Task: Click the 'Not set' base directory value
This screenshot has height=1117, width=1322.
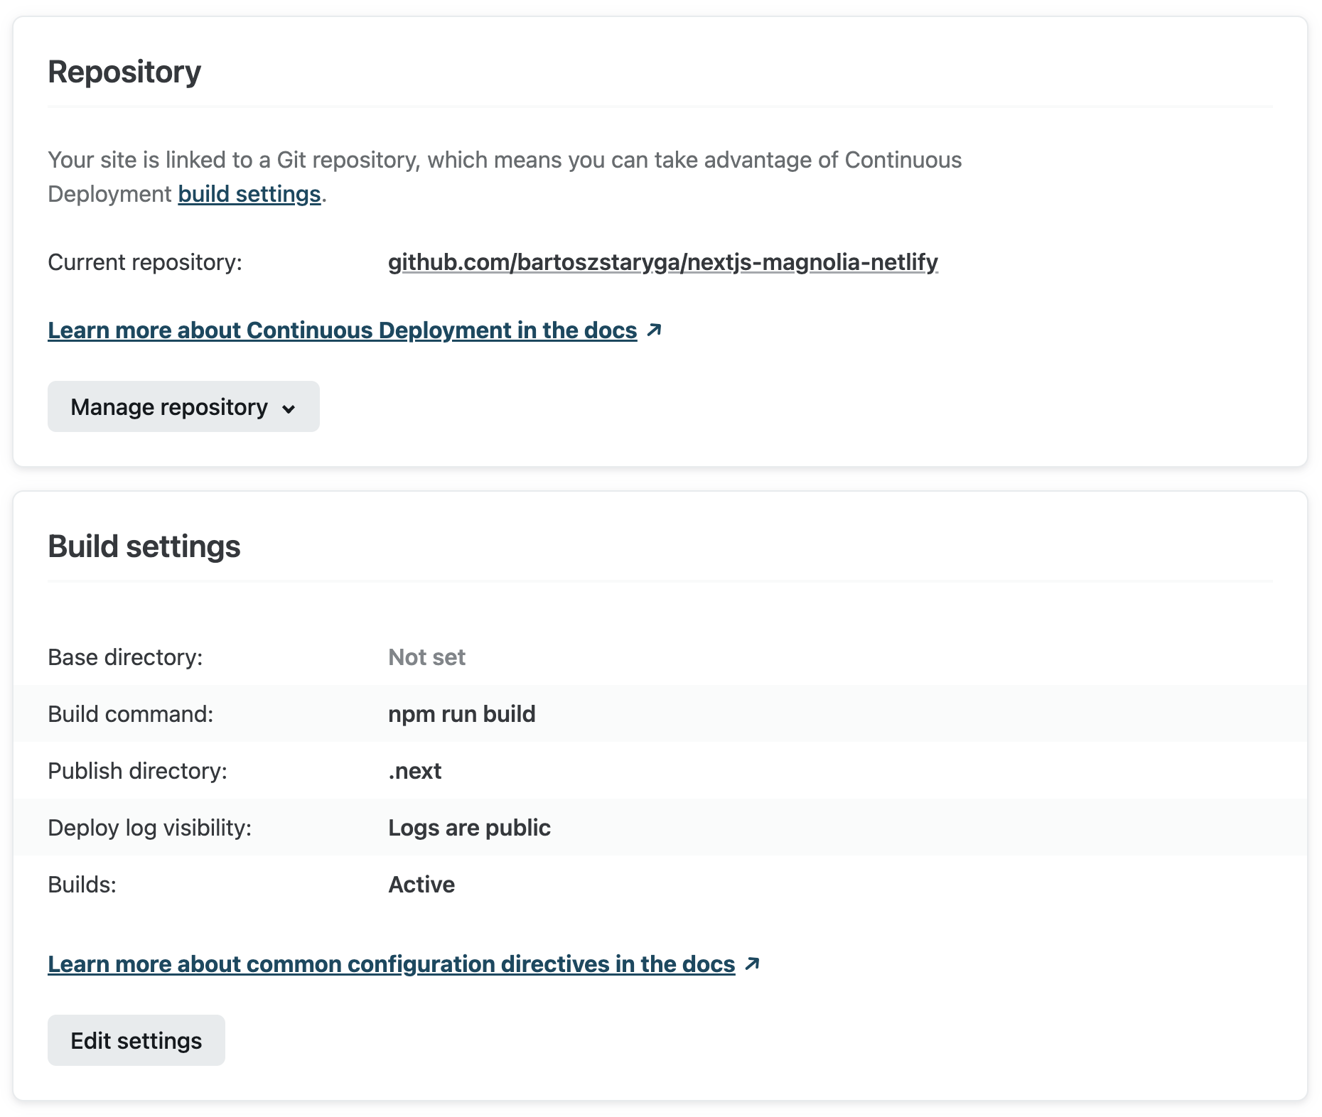Action: [426, 657]
